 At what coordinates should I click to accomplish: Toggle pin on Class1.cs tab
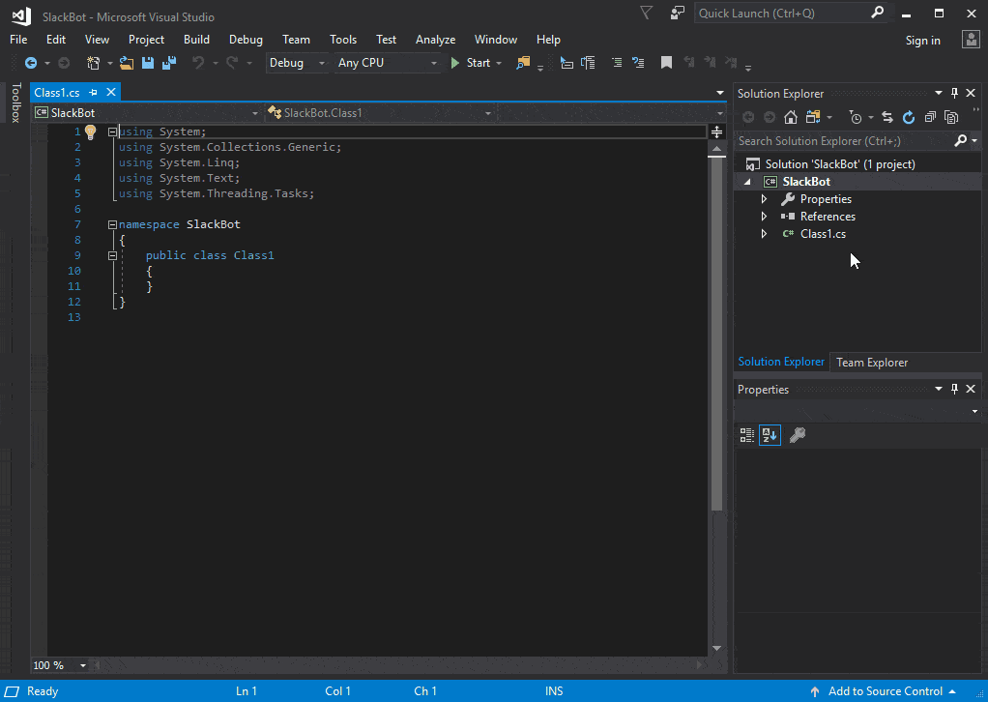click(x=93, y=92)
